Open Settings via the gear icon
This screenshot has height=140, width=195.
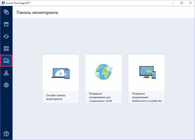tap(6, 85)
